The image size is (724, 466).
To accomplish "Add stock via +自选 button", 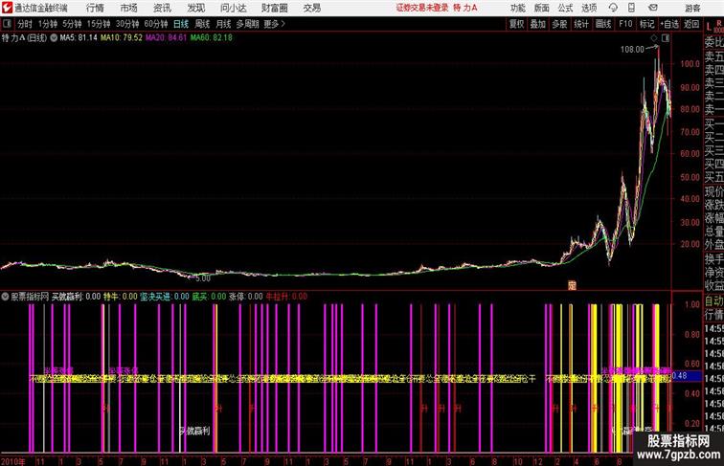I will [669, 24].
